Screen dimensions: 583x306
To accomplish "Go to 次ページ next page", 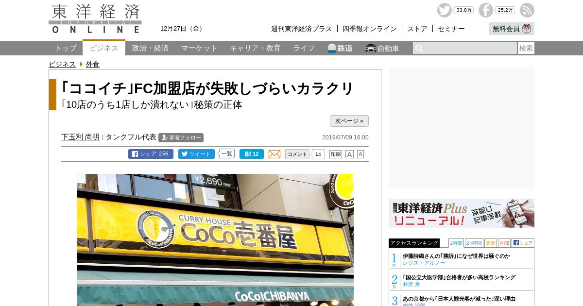I will 349,121.
